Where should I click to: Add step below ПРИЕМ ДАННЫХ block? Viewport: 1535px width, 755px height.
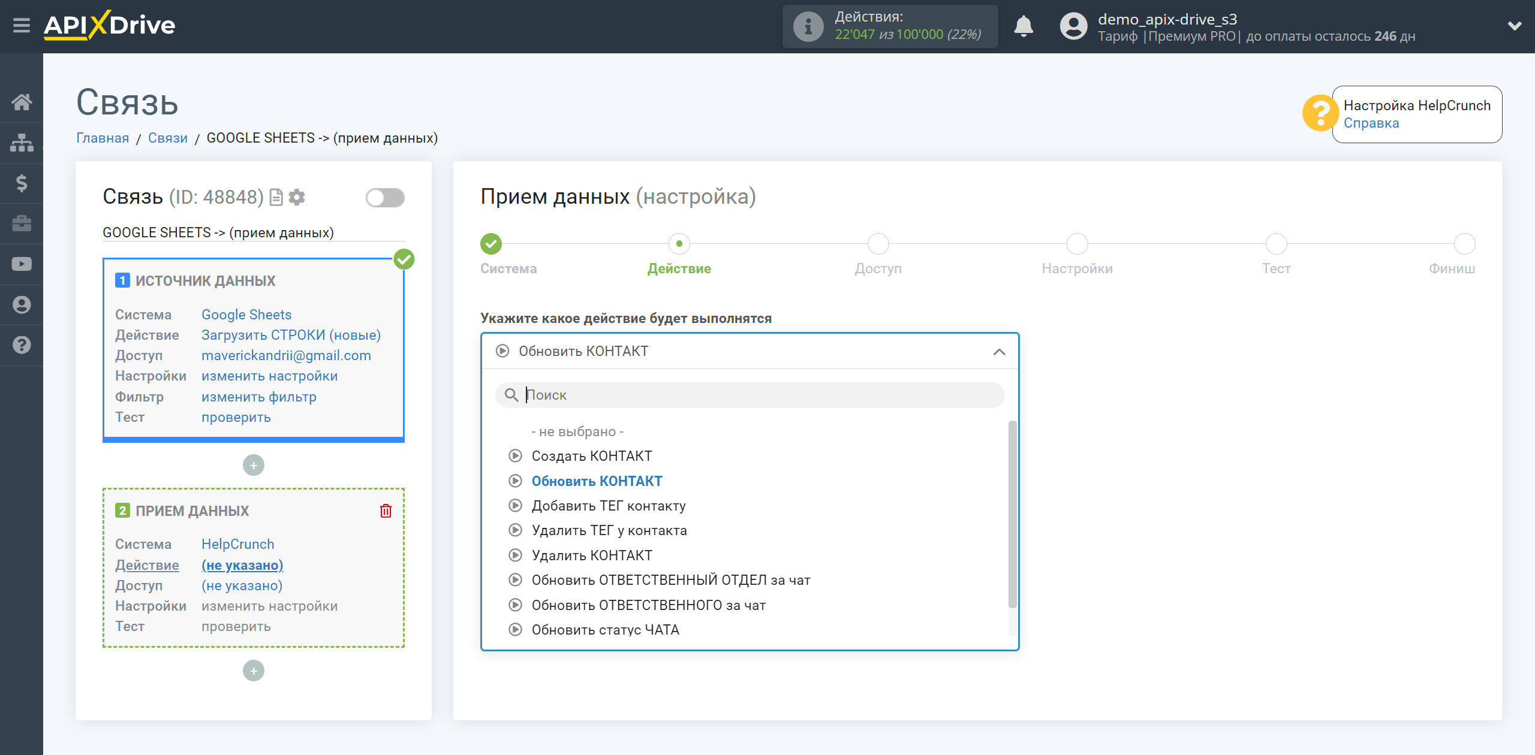254,671
